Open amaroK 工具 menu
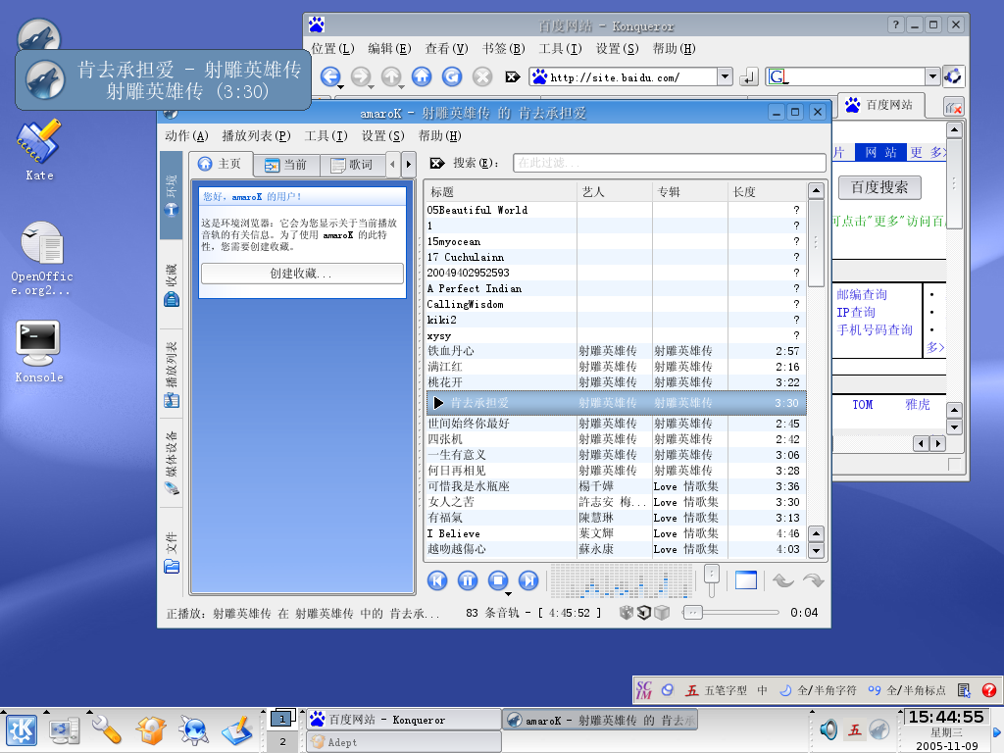This screenshot has height=753, width=1004. coord(326,135)
